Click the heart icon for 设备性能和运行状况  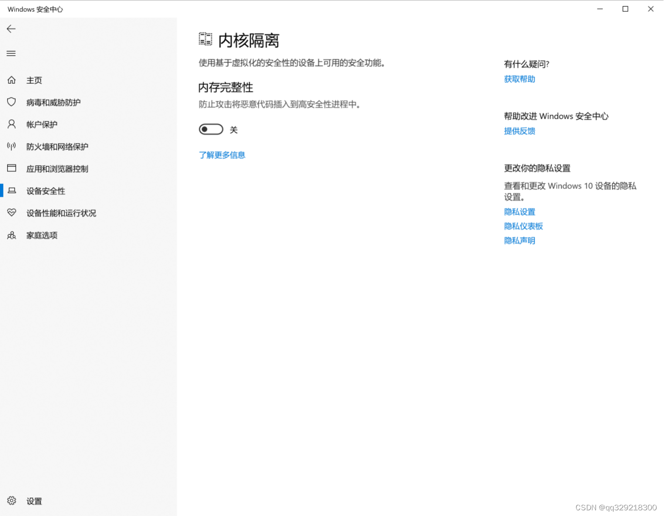tap(12, 213)
